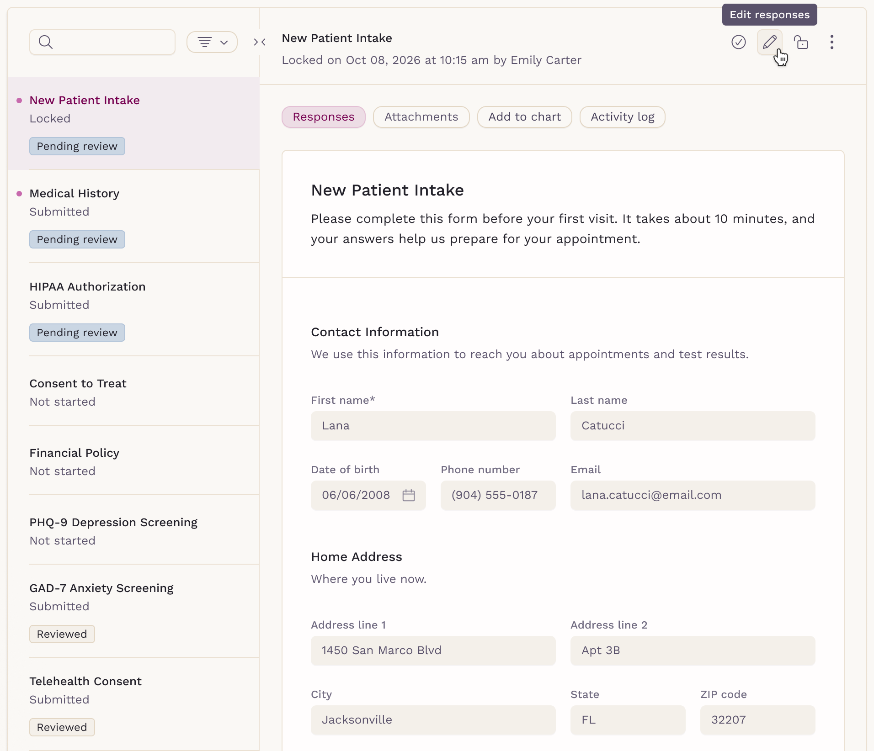Click the search magnifier icon
The width and height of the screenshot is (874, 751).
pos(46,42)
